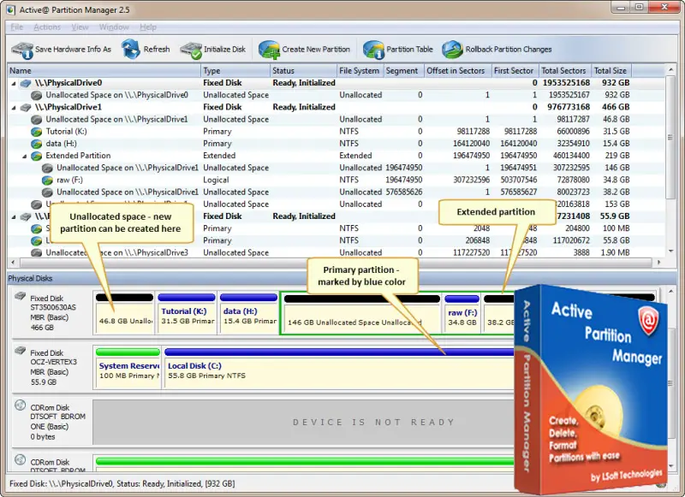Screen dimensions: 685x497
Task: Sort by the Name column header
Action: [x=104, y=71]
